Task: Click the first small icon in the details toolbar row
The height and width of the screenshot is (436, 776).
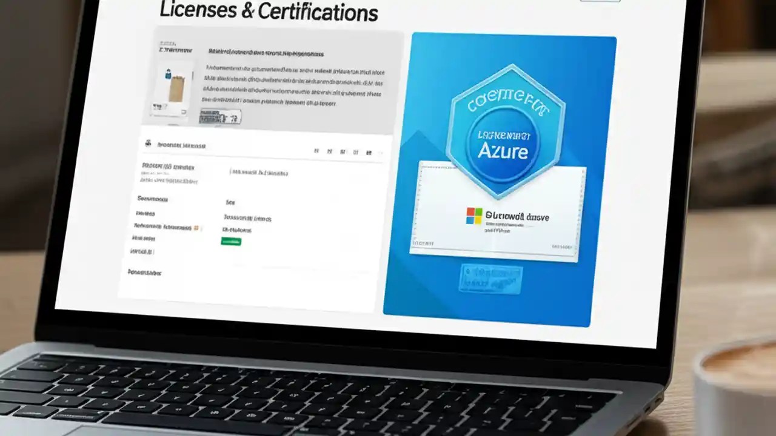Action: point(316,151)
